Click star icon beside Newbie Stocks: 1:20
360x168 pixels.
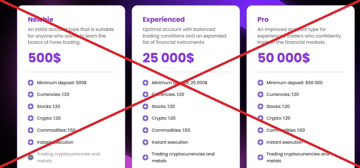click(x=31, y=106)
